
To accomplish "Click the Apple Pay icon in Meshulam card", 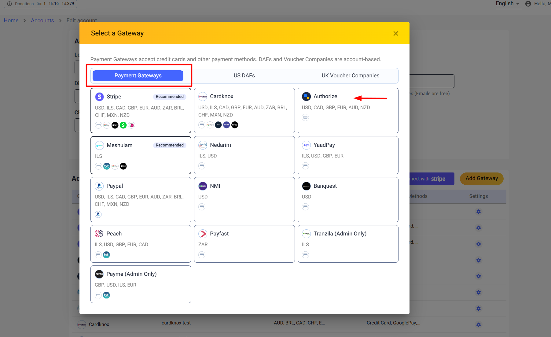I will point(123,166).
